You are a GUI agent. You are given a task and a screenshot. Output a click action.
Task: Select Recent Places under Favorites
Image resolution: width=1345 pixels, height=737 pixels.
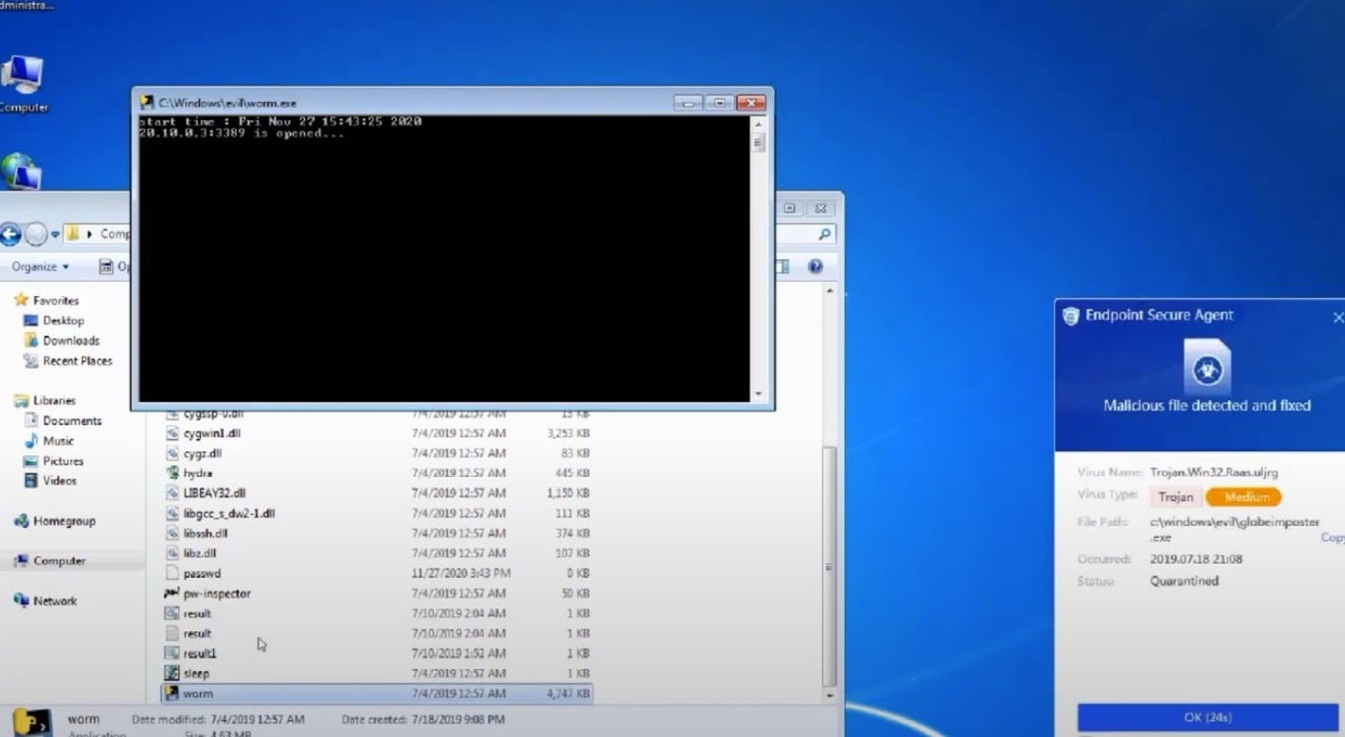pos(67,360)
